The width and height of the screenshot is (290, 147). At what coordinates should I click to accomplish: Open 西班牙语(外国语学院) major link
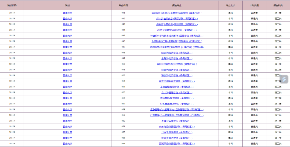pyautogui.click(x=177, y=144)
